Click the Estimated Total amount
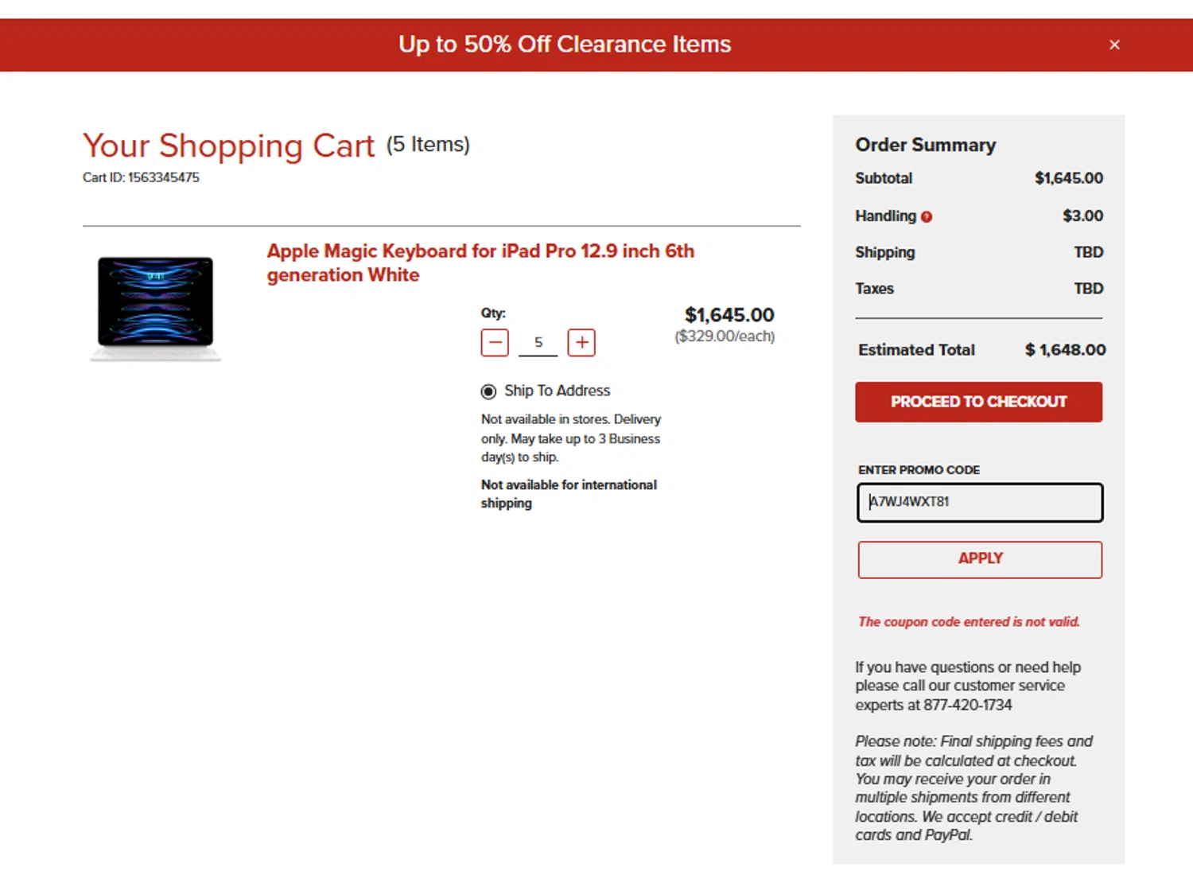This screenshot has height=879, width=1193. (x=1065, y=350)
